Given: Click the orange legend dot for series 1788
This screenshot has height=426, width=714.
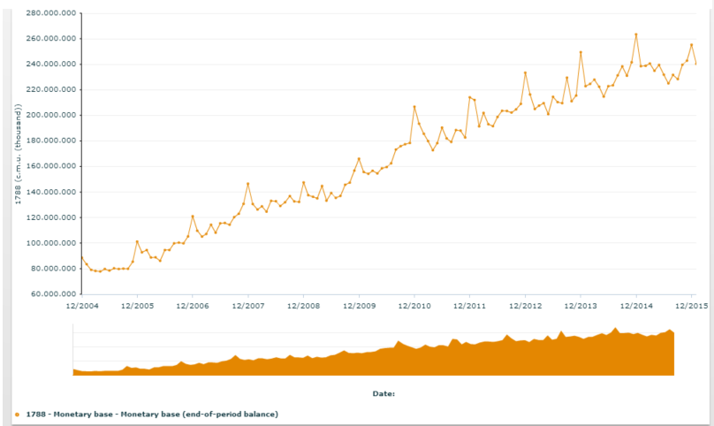Looking at the screenshot, I should click(x=18, y=415).
